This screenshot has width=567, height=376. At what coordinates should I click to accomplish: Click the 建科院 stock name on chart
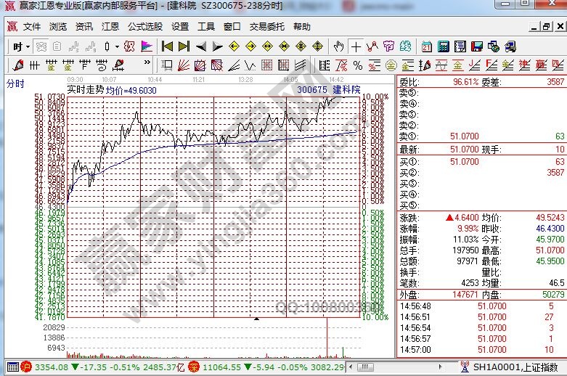[x=346, y=90]
